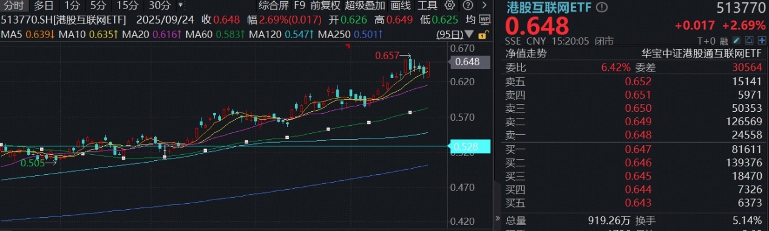Click the cyan 0.528 price line marker
This screenshot has width=769, height=231.
tap(467, 146)
